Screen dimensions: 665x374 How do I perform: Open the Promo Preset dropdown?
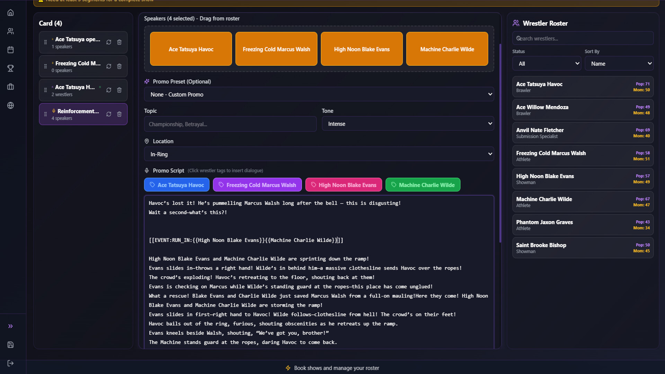pos(319,94)
